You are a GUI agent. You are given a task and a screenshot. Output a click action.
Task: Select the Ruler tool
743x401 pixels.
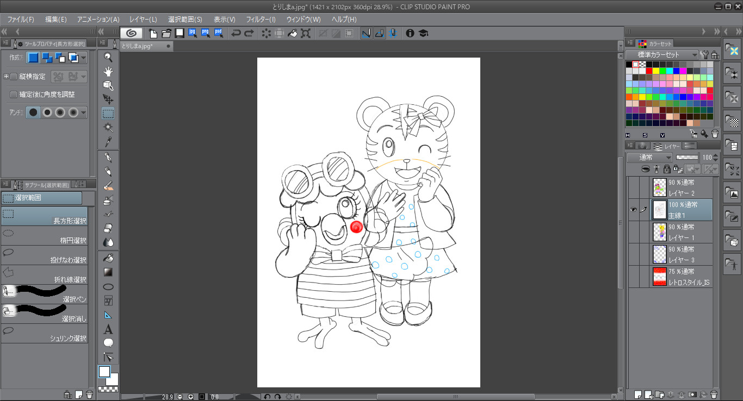click(x=108, y=315)
